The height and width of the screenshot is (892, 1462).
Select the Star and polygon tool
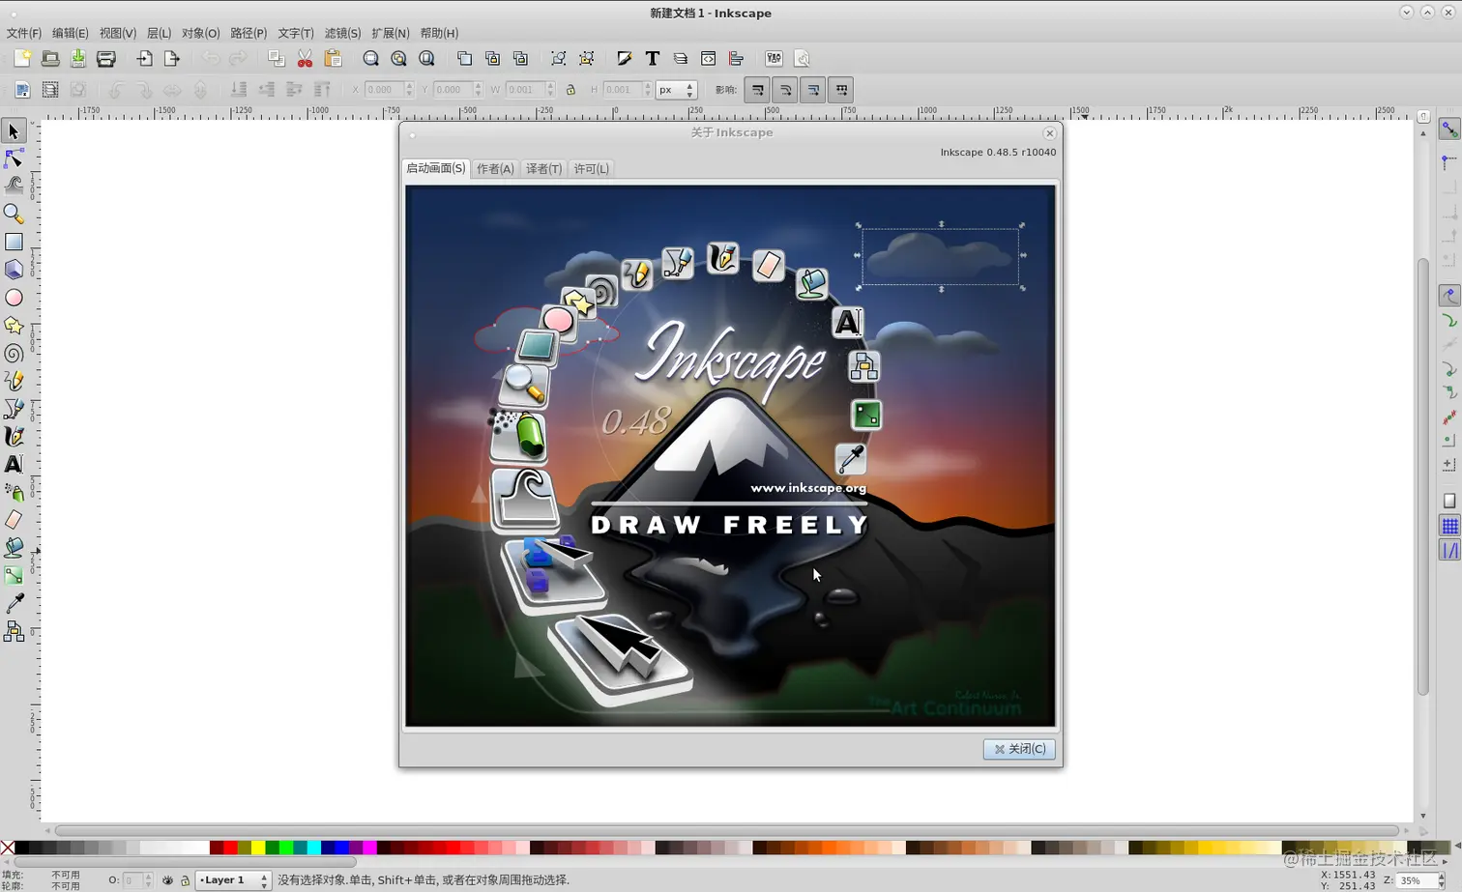pyautogui.click(x=14, y=326)
